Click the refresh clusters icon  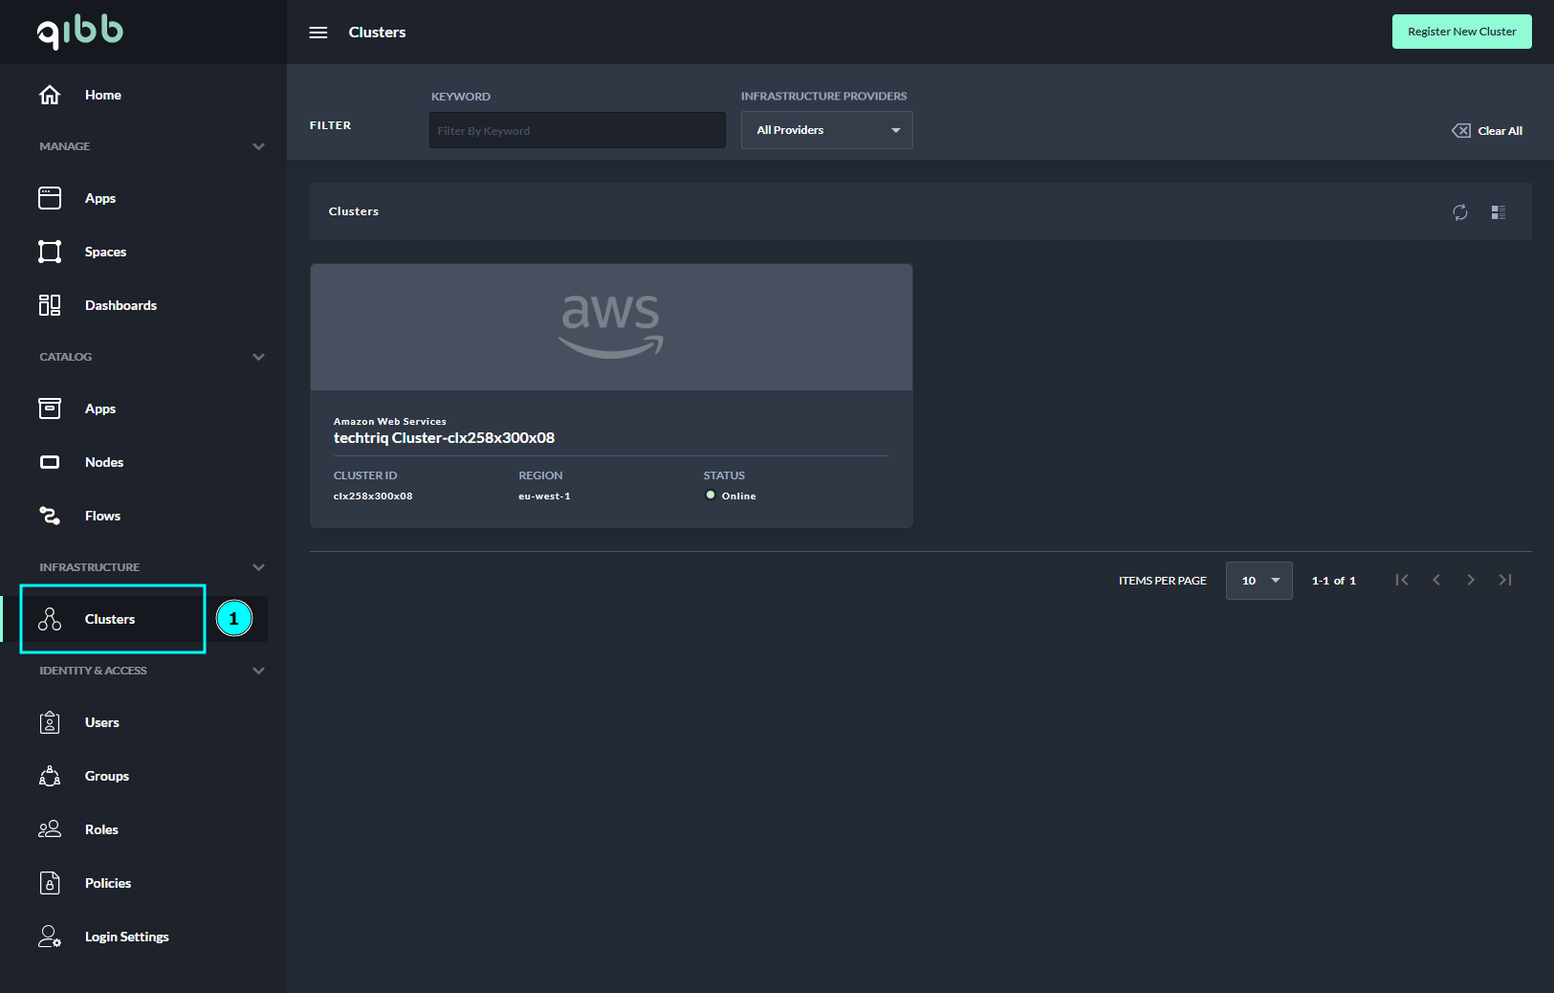tap(1459, 212)
